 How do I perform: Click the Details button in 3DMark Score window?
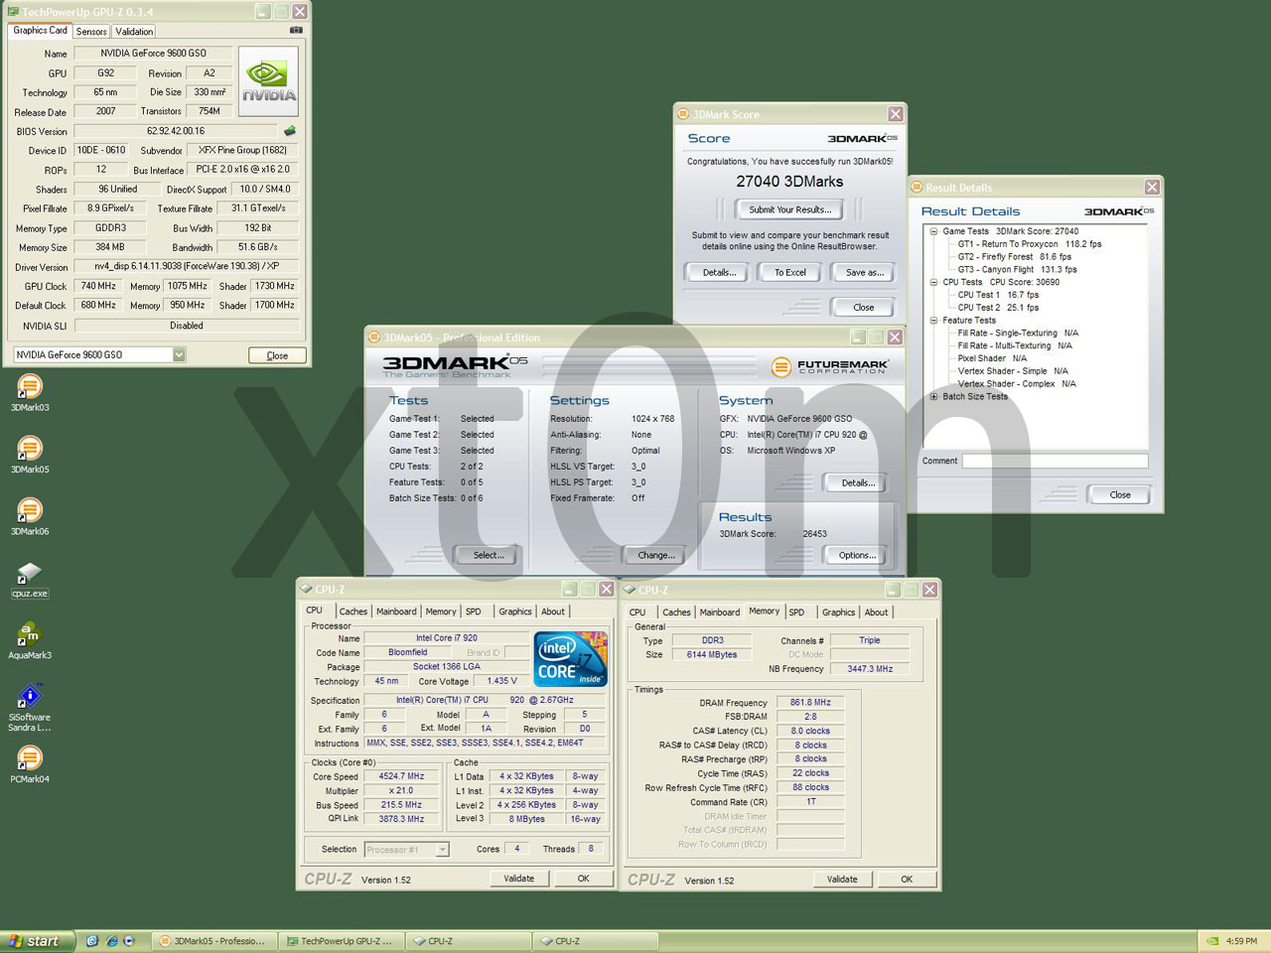pos(720,272)
